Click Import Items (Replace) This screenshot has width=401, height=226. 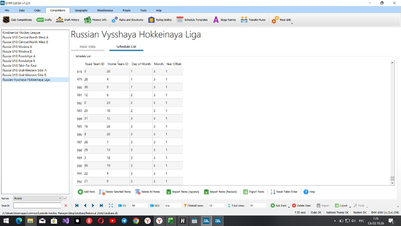point(221,191)
